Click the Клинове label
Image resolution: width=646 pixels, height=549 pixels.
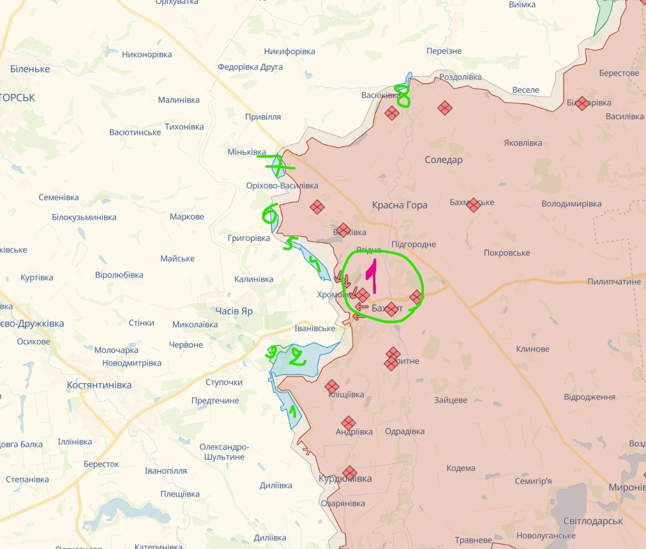[x=533, y=349]
